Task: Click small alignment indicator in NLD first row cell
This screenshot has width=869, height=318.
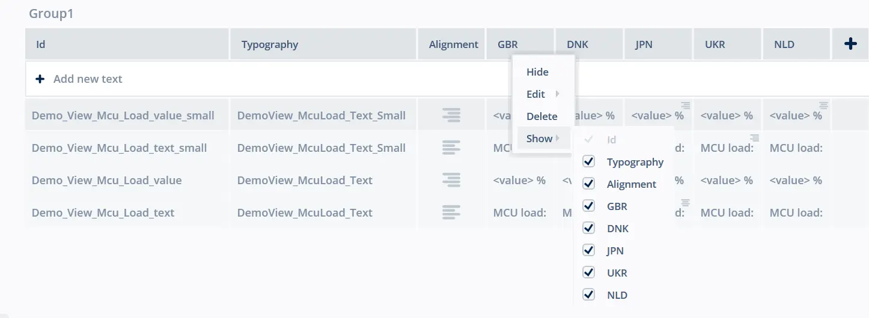Action: 823,105
